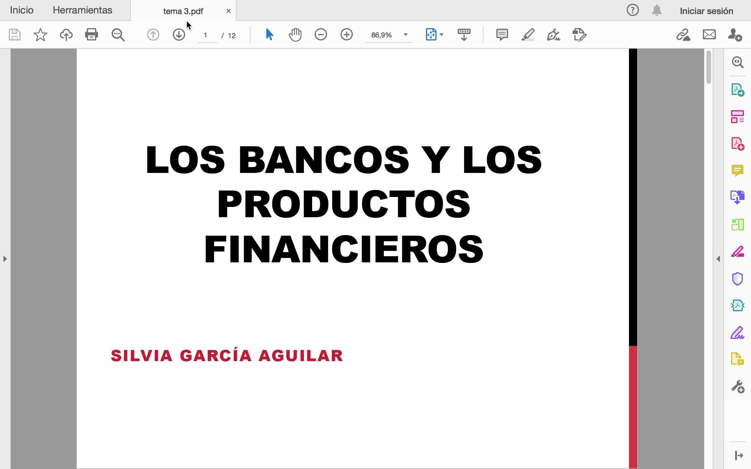Open the sign document pen tool
The height and width of the screenshot is (469, 751).
[553, 35]
